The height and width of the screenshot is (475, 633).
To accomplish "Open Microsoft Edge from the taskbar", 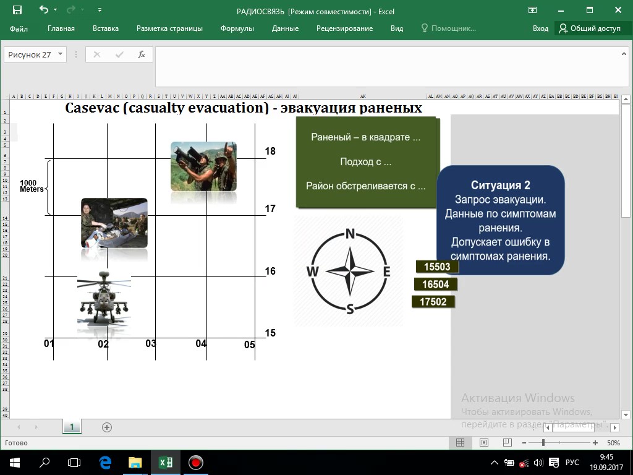I will coord(105,463).
